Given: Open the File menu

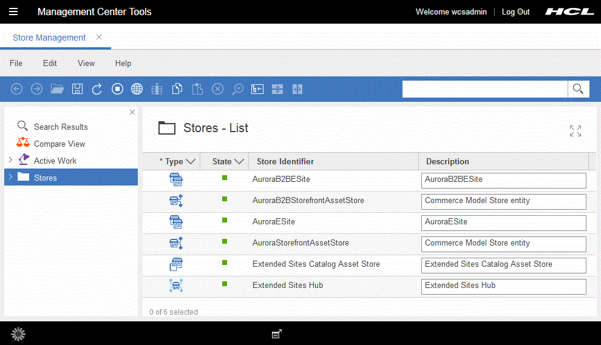Looking at the screenshot, I should pos(16,63).
